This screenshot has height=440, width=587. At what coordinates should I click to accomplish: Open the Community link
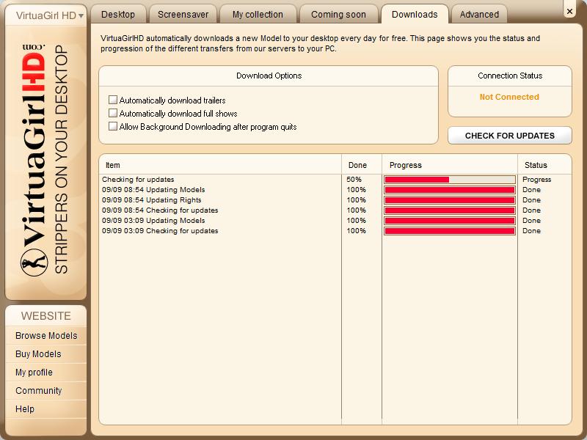click(39, 391)
